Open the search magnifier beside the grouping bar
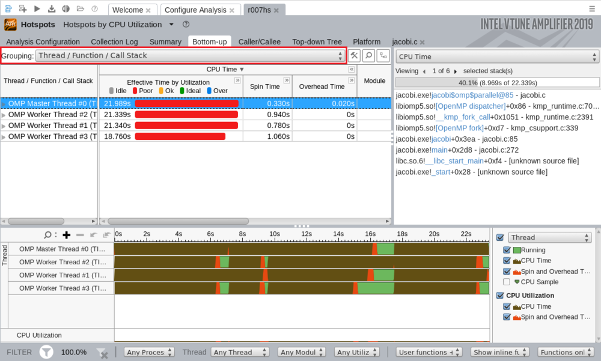This screenshot has width=601, height=361. coord(368,55)
